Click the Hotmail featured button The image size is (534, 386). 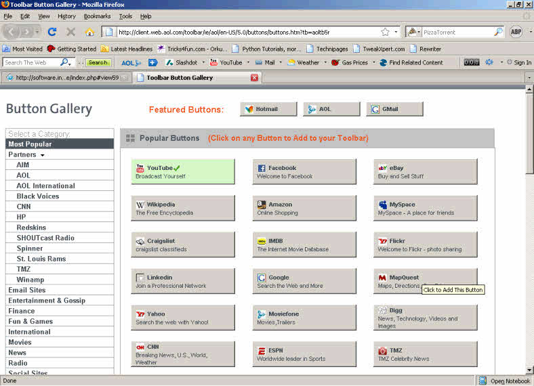click(x=268, y=109)
